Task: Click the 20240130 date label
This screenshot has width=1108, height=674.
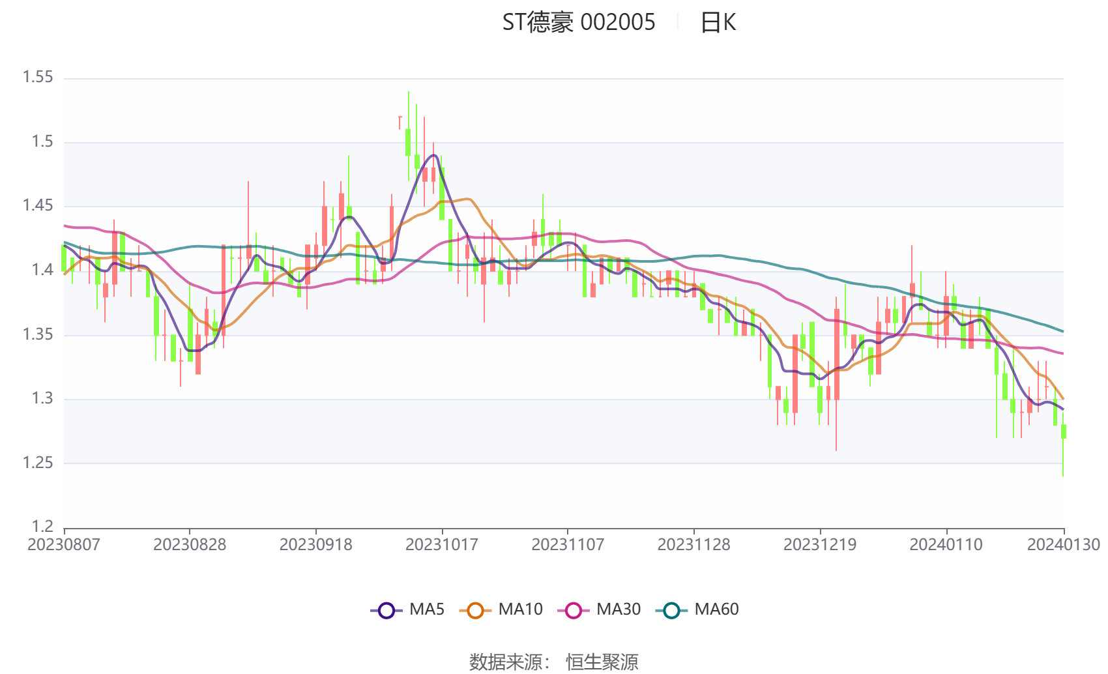Action: tap(1064, 544)
